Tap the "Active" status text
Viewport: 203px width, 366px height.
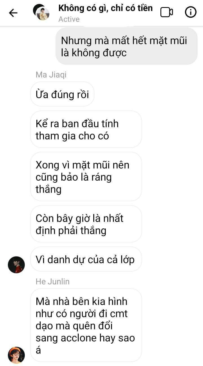[x=69, y=19]
